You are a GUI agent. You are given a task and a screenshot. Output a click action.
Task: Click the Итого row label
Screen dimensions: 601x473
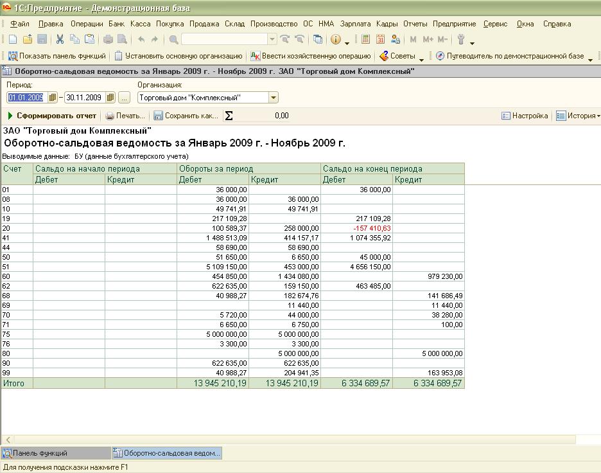point(13,383)
